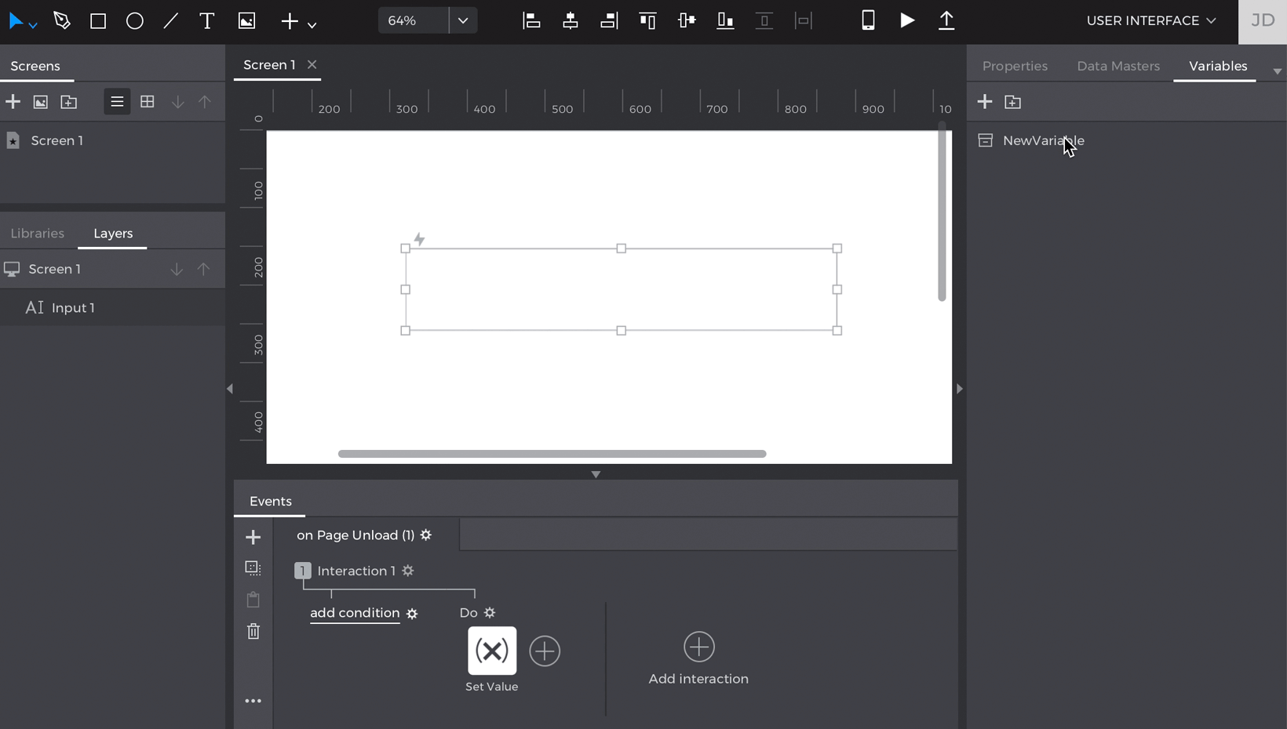
Task: Click the canvas lightning event indicator
Action: (x=419, y=238)
